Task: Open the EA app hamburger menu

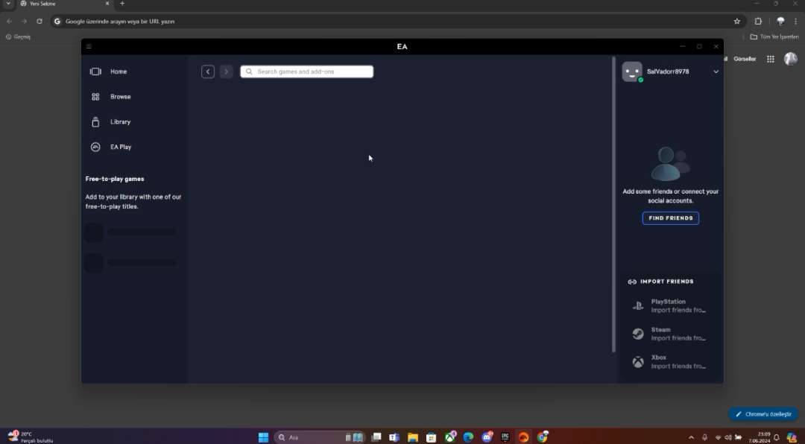Action: pos(89,47)
